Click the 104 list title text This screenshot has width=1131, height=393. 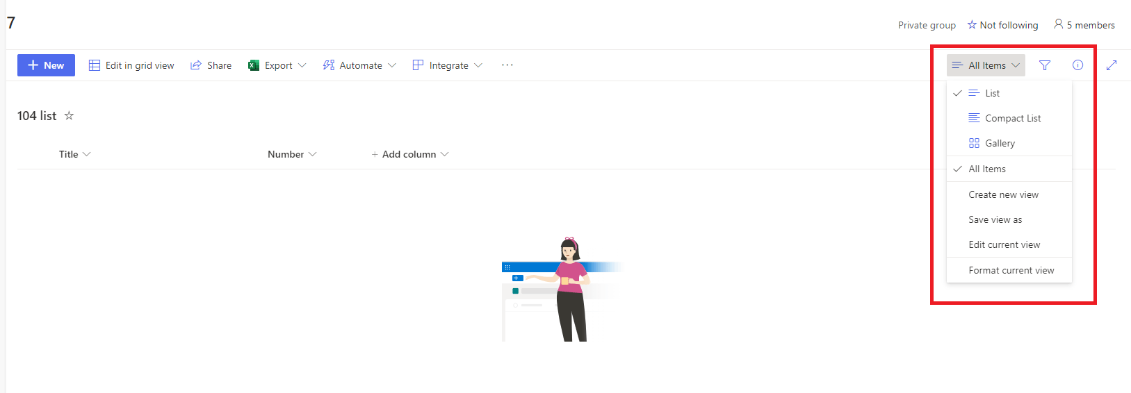coord(37,116)
